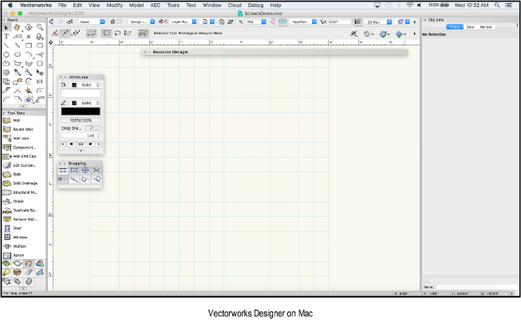Image resolution: width=521 pixels, height=322 pixels.
Task: Click the Drop Shadow settings button
Action: (x=97, y=128)
